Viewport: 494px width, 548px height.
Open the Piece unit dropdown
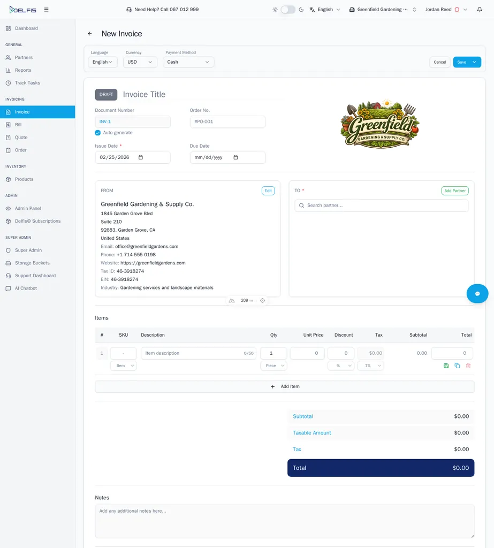(x=273, y=366)
